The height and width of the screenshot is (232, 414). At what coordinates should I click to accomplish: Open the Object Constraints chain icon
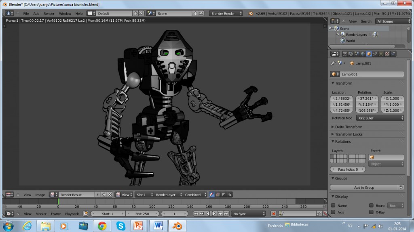(x=375, y=54)
